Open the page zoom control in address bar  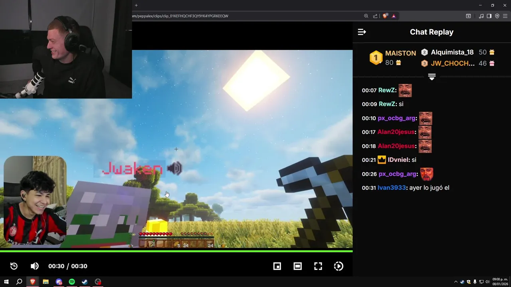coord(366,16)
